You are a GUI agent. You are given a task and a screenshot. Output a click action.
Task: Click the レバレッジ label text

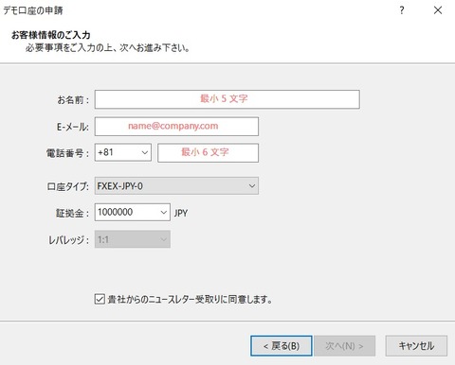pos(68,240)
